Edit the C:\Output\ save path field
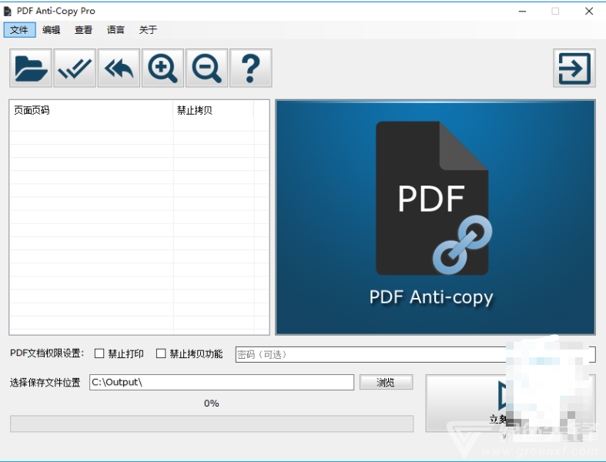The height and width of the screenshot is (462, 606). click(x=222, y=383)
